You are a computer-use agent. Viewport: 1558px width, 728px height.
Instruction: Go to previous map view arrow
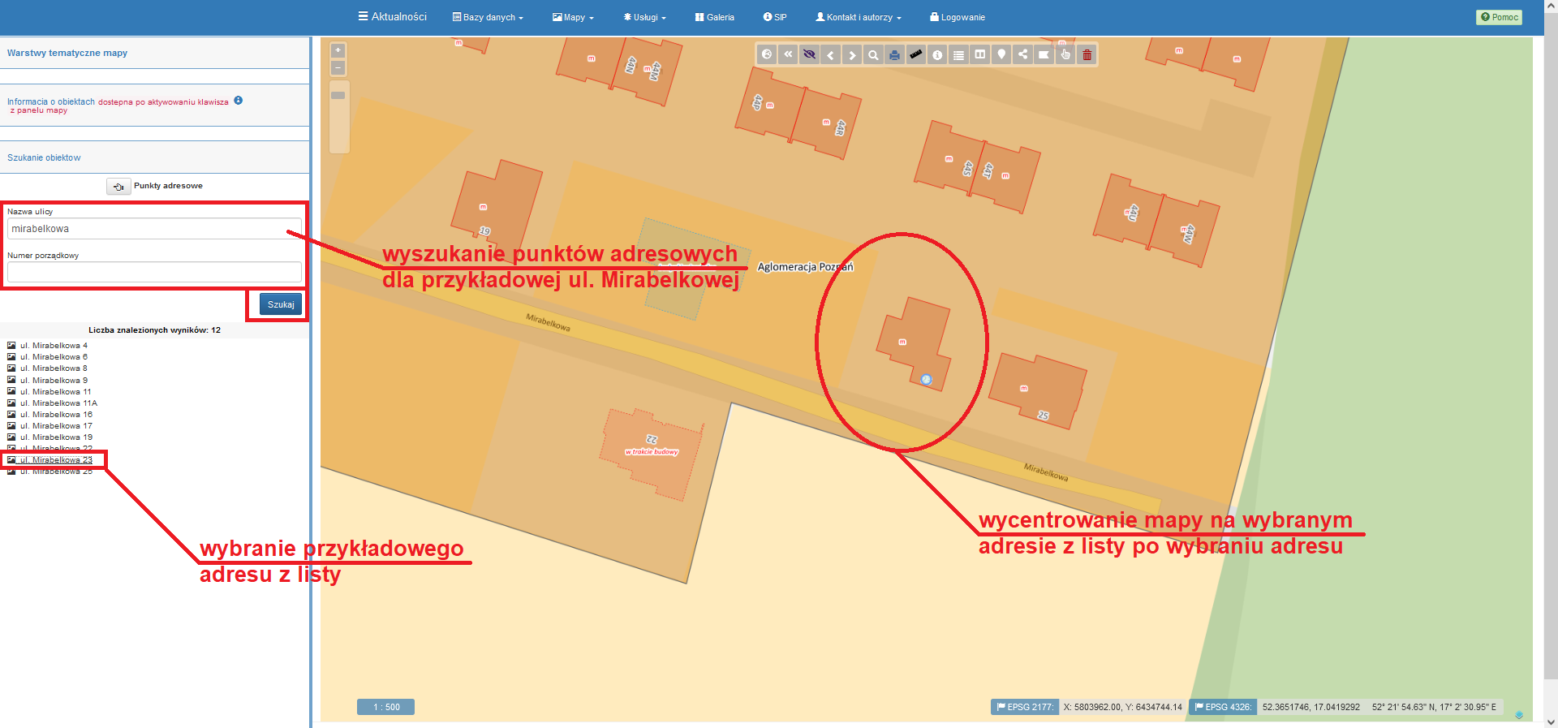tap(830, 55)
